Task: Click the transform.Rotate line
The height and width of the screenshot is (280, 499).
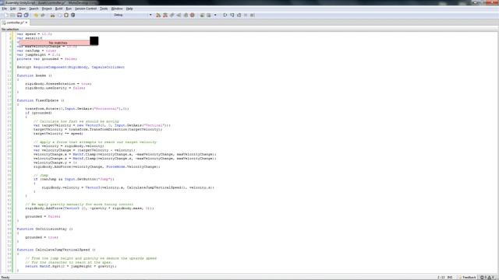Action: (x=77, y=109)
